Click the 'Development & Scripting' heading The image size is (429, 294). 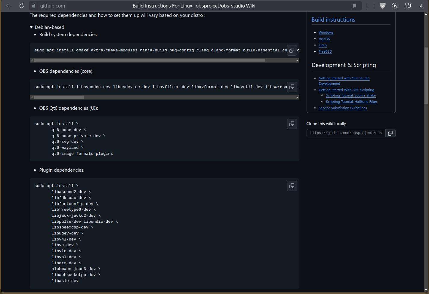pyautogui.click(x=344, y=65)
